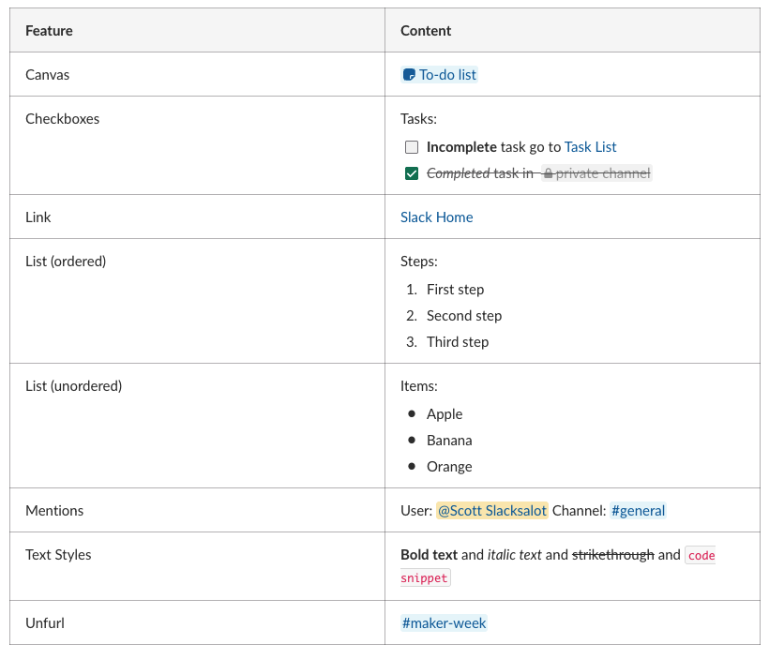The height and width of the screenshot is (659, 769).
Task: Click the Feature column header
Action: point(49,31)
